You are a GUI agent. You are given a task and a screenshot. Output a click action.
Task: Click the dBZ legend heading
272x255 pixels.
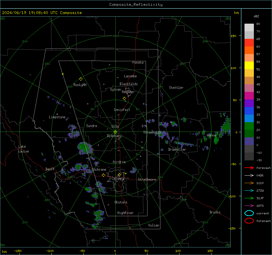click(256, 16)
